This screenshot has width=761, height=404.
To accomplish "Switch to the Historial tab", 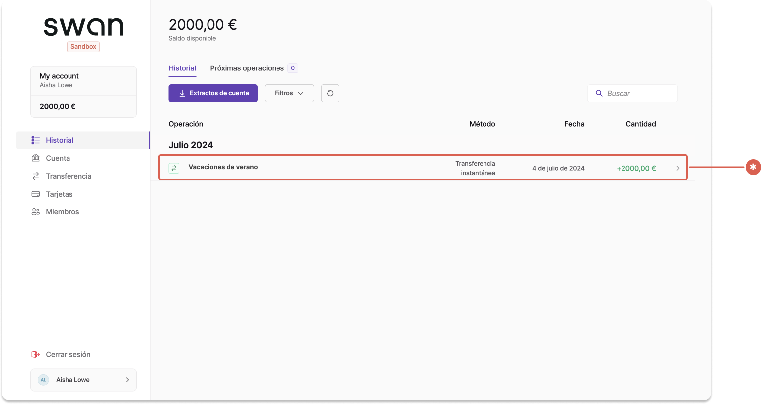I will tap(182, 68).
